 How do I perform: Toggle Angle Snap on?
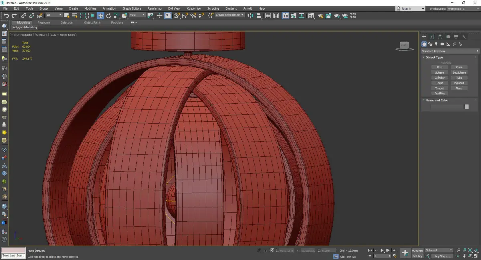coord(185,16)
